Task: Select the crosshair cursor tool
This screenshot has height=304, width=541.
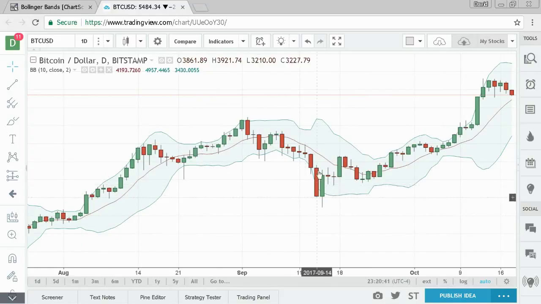Action: [12, 66]
